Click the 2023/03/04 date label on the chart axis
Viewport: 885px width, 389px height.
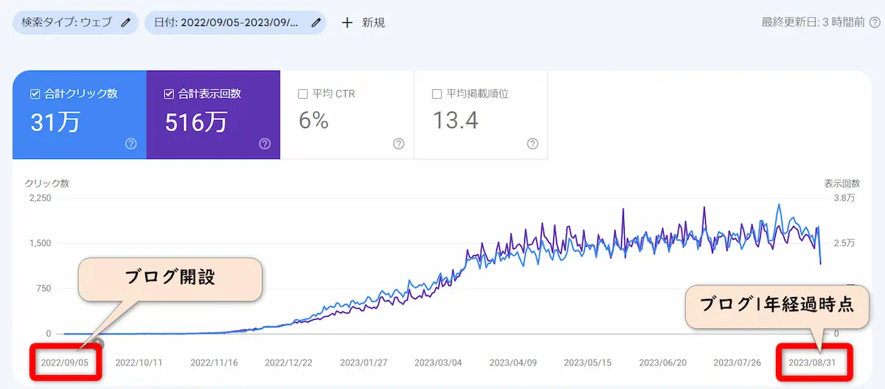[x=438, y=362]
